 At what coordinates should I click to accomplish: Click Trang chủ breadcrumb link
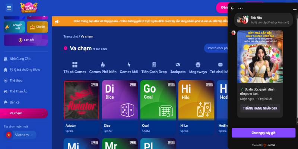point(71,37)
